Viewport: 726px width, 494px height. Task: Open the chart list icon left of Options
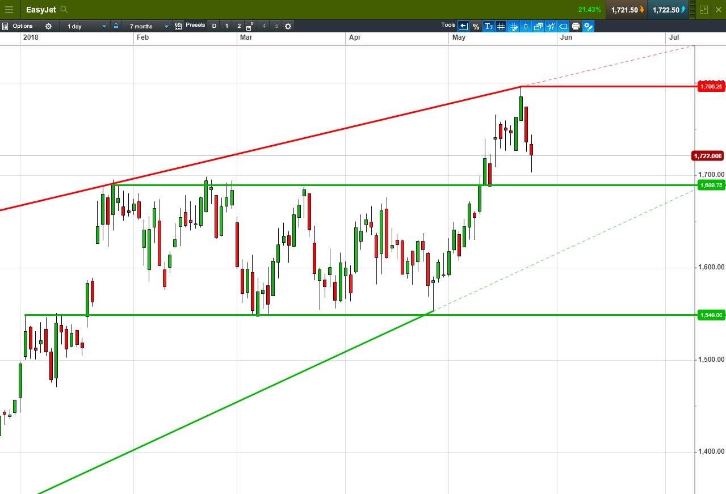point(5,26)
